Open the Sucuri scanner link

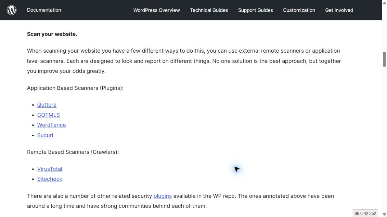pyautogui.click(x=45, y=135)
